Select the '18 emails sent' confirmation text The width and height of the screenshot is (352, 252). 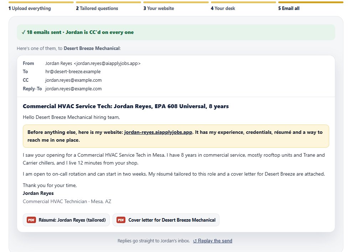44,32
